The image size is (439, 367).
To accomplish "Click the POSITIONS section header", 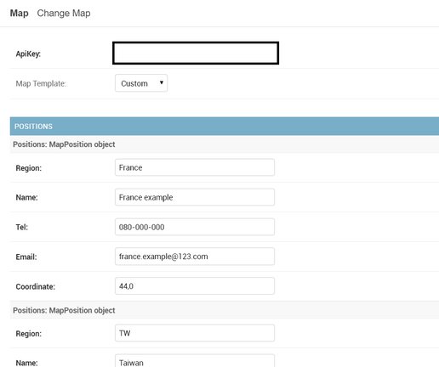I will pyautogui.click(x=225, y=127).
